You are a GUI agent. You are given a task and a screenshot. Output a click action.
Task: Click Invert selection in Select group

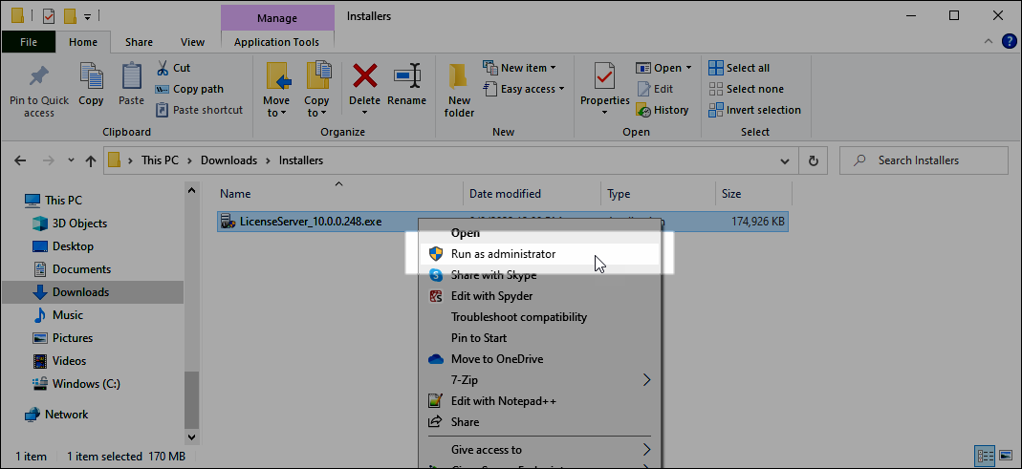pyautogui.click(x=754, y=110)
